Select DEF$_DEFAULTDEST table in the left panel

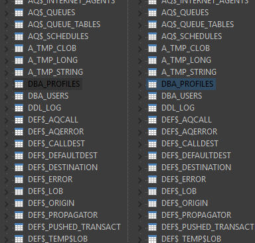[x=62, y=156]
